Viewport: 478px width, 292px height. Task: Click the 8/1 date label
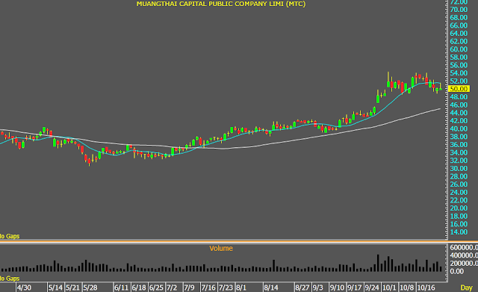click(x=241, y=288)
